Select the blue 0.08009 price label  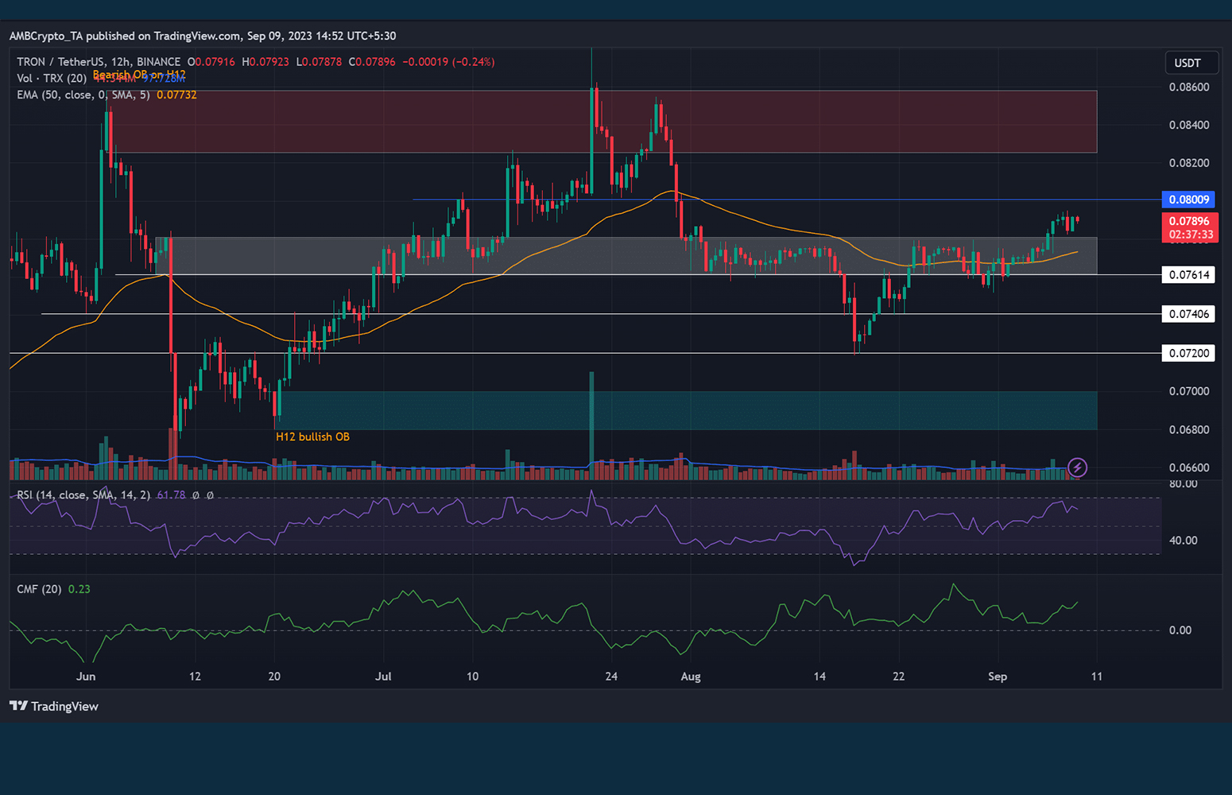pos(1188,200)
